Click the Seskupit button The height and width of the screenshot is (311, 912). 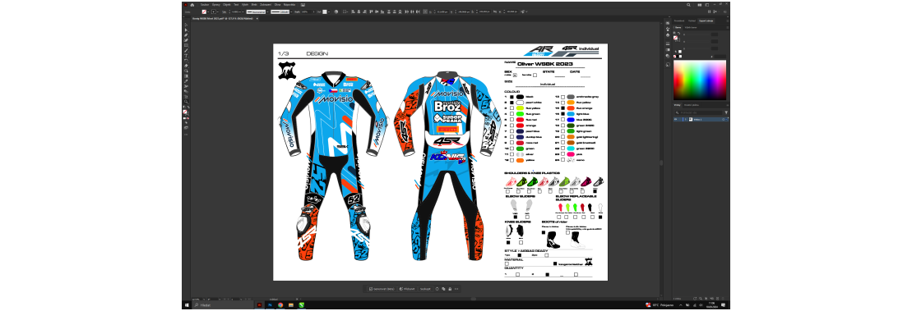(x=425, y=289)
